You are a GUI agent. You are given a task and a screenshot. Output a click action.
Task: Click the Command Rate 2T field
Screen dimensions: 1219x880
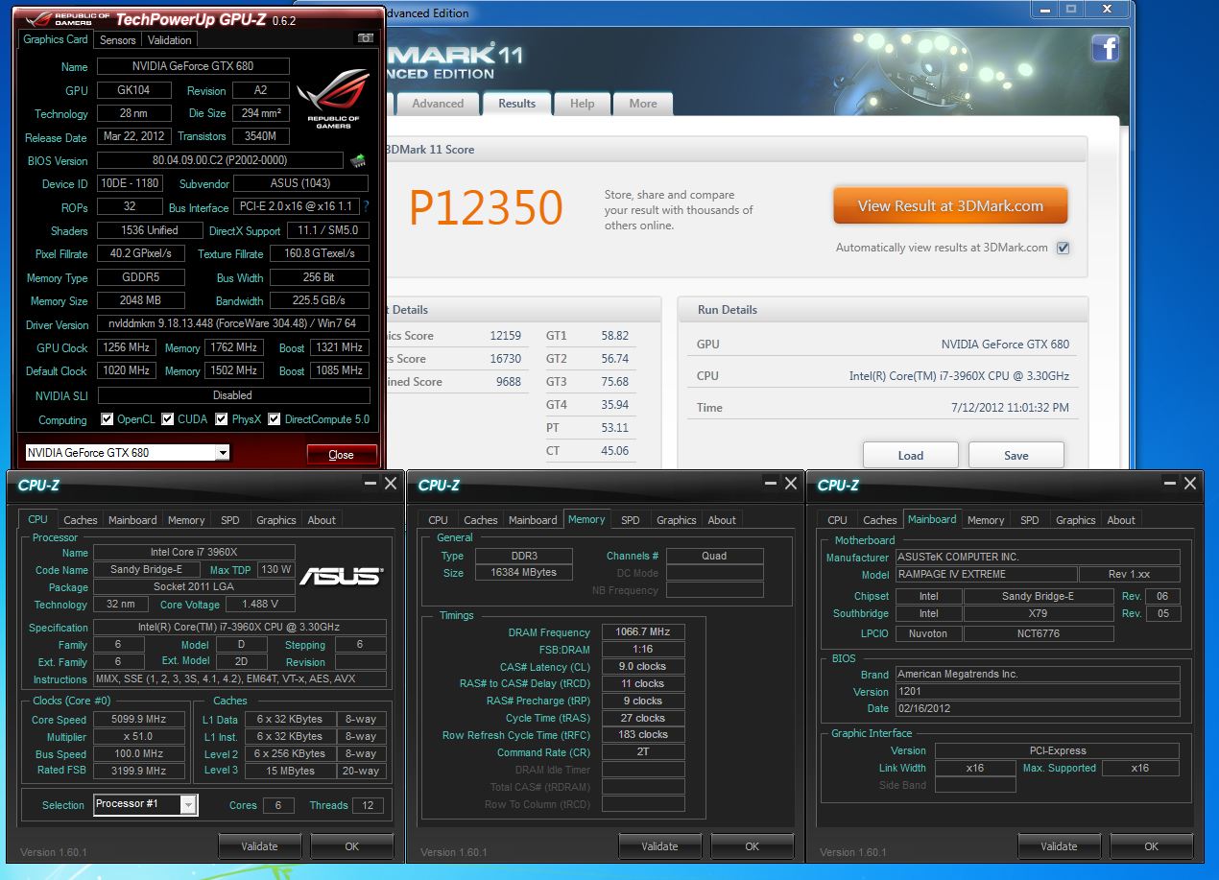coord(643,752)
